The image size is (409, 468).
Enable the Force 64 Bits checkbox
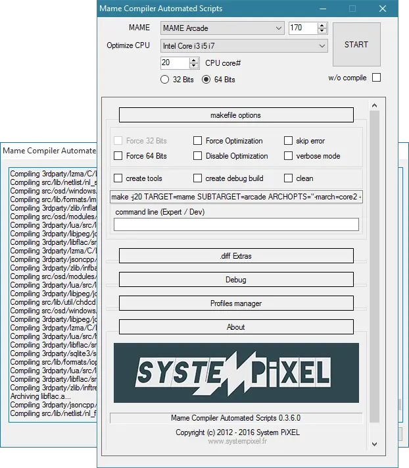(x=118, y=156)
